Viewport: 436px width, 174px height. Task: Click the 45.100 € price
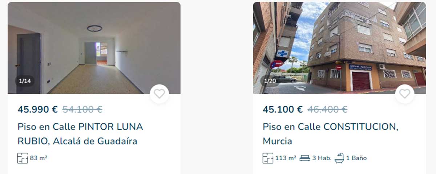283,109
